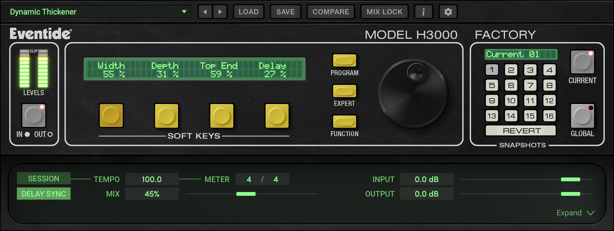The image size is (614, 231).
Task: Click the left LEVELS meter
Action: pos(25,69)
